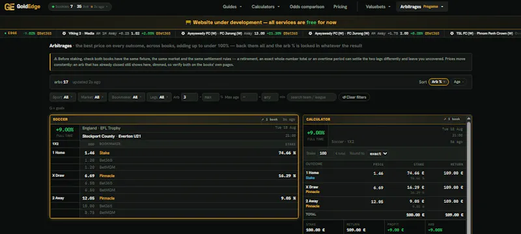
Task: Click '1 book' link icon in Soccer card
Action: point(269,120)
